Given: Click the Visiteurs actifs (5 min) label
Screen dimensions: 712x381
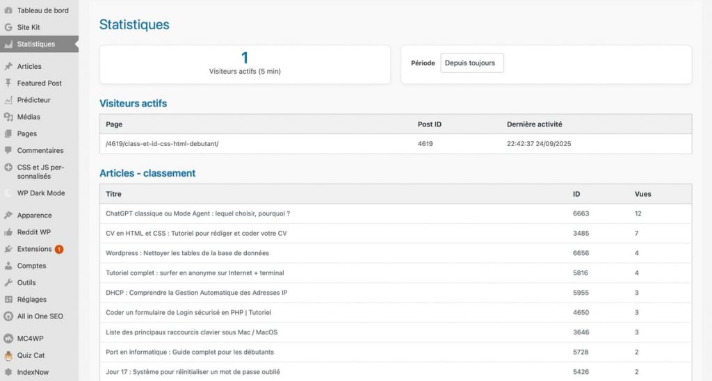Looking at the screenshot, I should point(245,72).
